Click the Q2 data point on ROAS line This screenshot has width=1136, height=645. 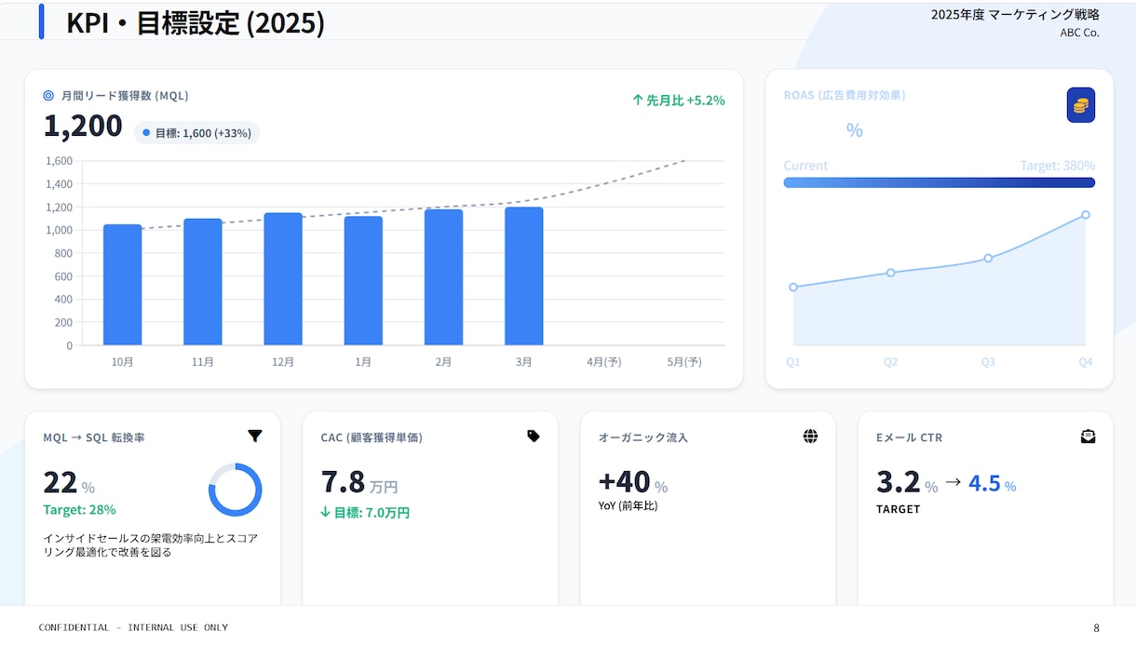click(891, 273)
